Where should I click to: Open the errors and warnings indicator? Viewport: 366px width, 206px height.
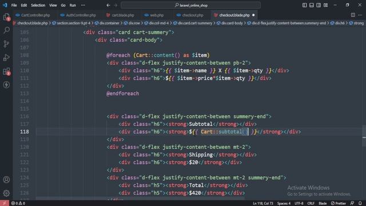(18, 203)
